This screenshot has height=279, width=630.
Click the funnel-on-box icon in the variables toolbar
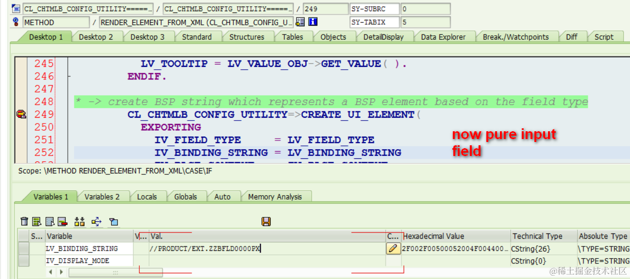coord(114,221)
